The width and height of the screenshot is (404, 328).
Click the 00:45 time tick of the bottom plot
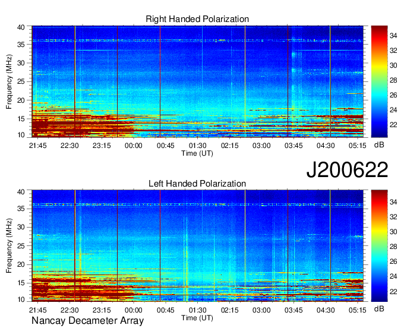(x=165, y=310)
